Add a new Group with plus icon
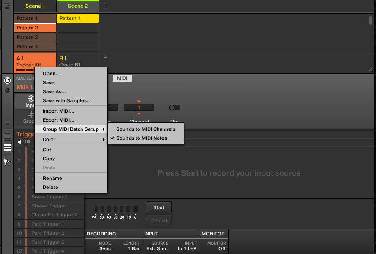 (105, 58)
